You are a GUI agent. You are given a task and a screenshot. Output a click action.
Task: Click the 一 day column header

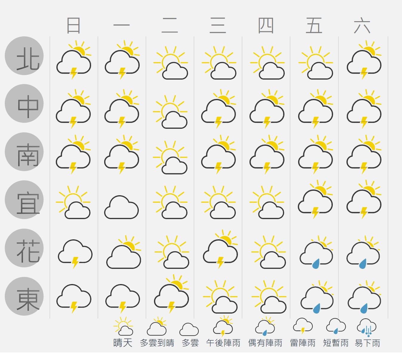[122, 25]
